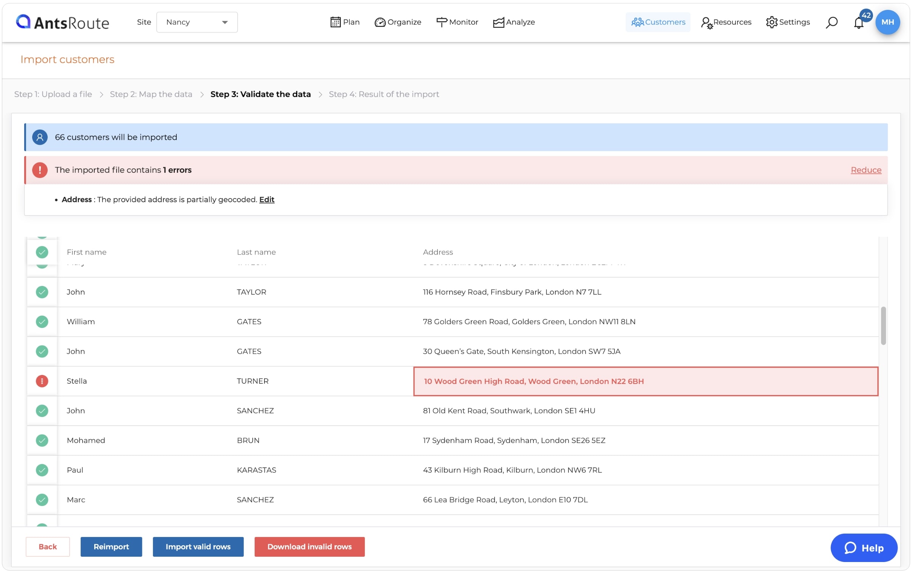Go to the Customers section
Screen dimensions: 912x573
[x=658, y=22]
